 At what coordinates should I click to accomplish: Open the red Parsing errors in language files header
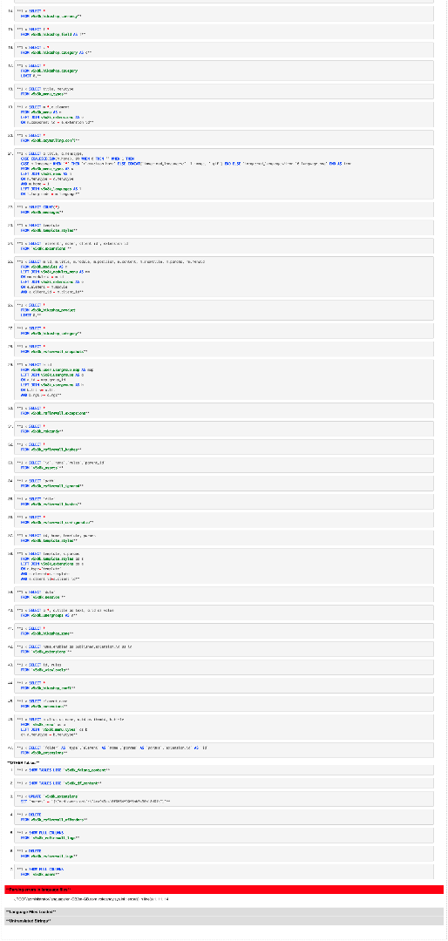click(x=224, y=890)
